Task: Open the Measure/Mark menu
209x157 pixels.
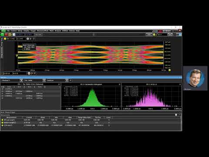Action: click(43, 31)
